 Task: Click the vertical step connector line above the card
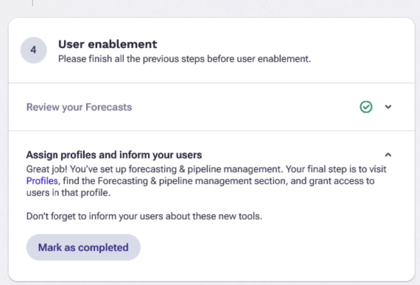(x=33, y=3)
